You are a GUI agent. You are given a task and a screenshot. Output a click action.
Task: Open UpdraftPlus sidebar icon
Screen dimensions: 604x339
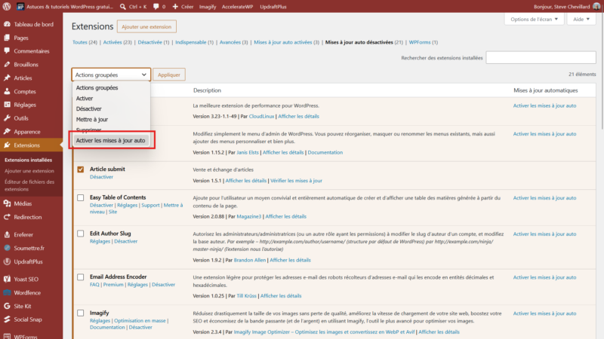(7, 261)
